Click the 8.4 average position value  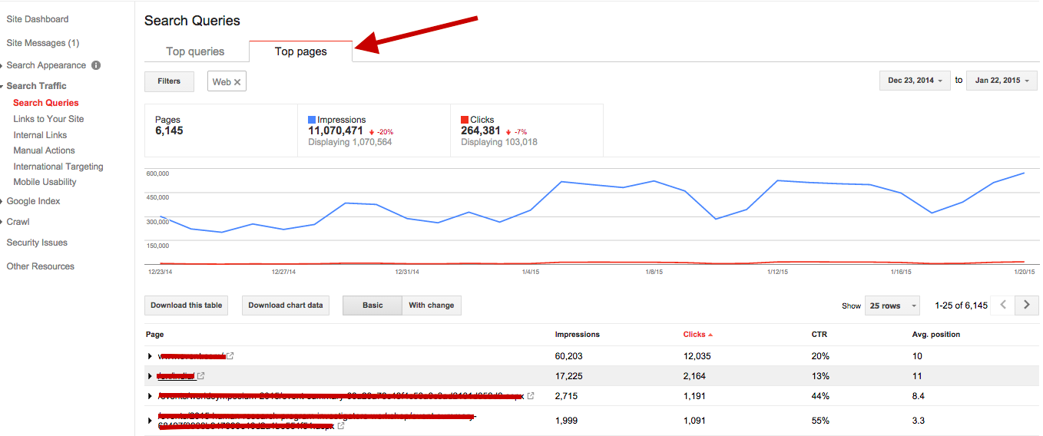918,396
